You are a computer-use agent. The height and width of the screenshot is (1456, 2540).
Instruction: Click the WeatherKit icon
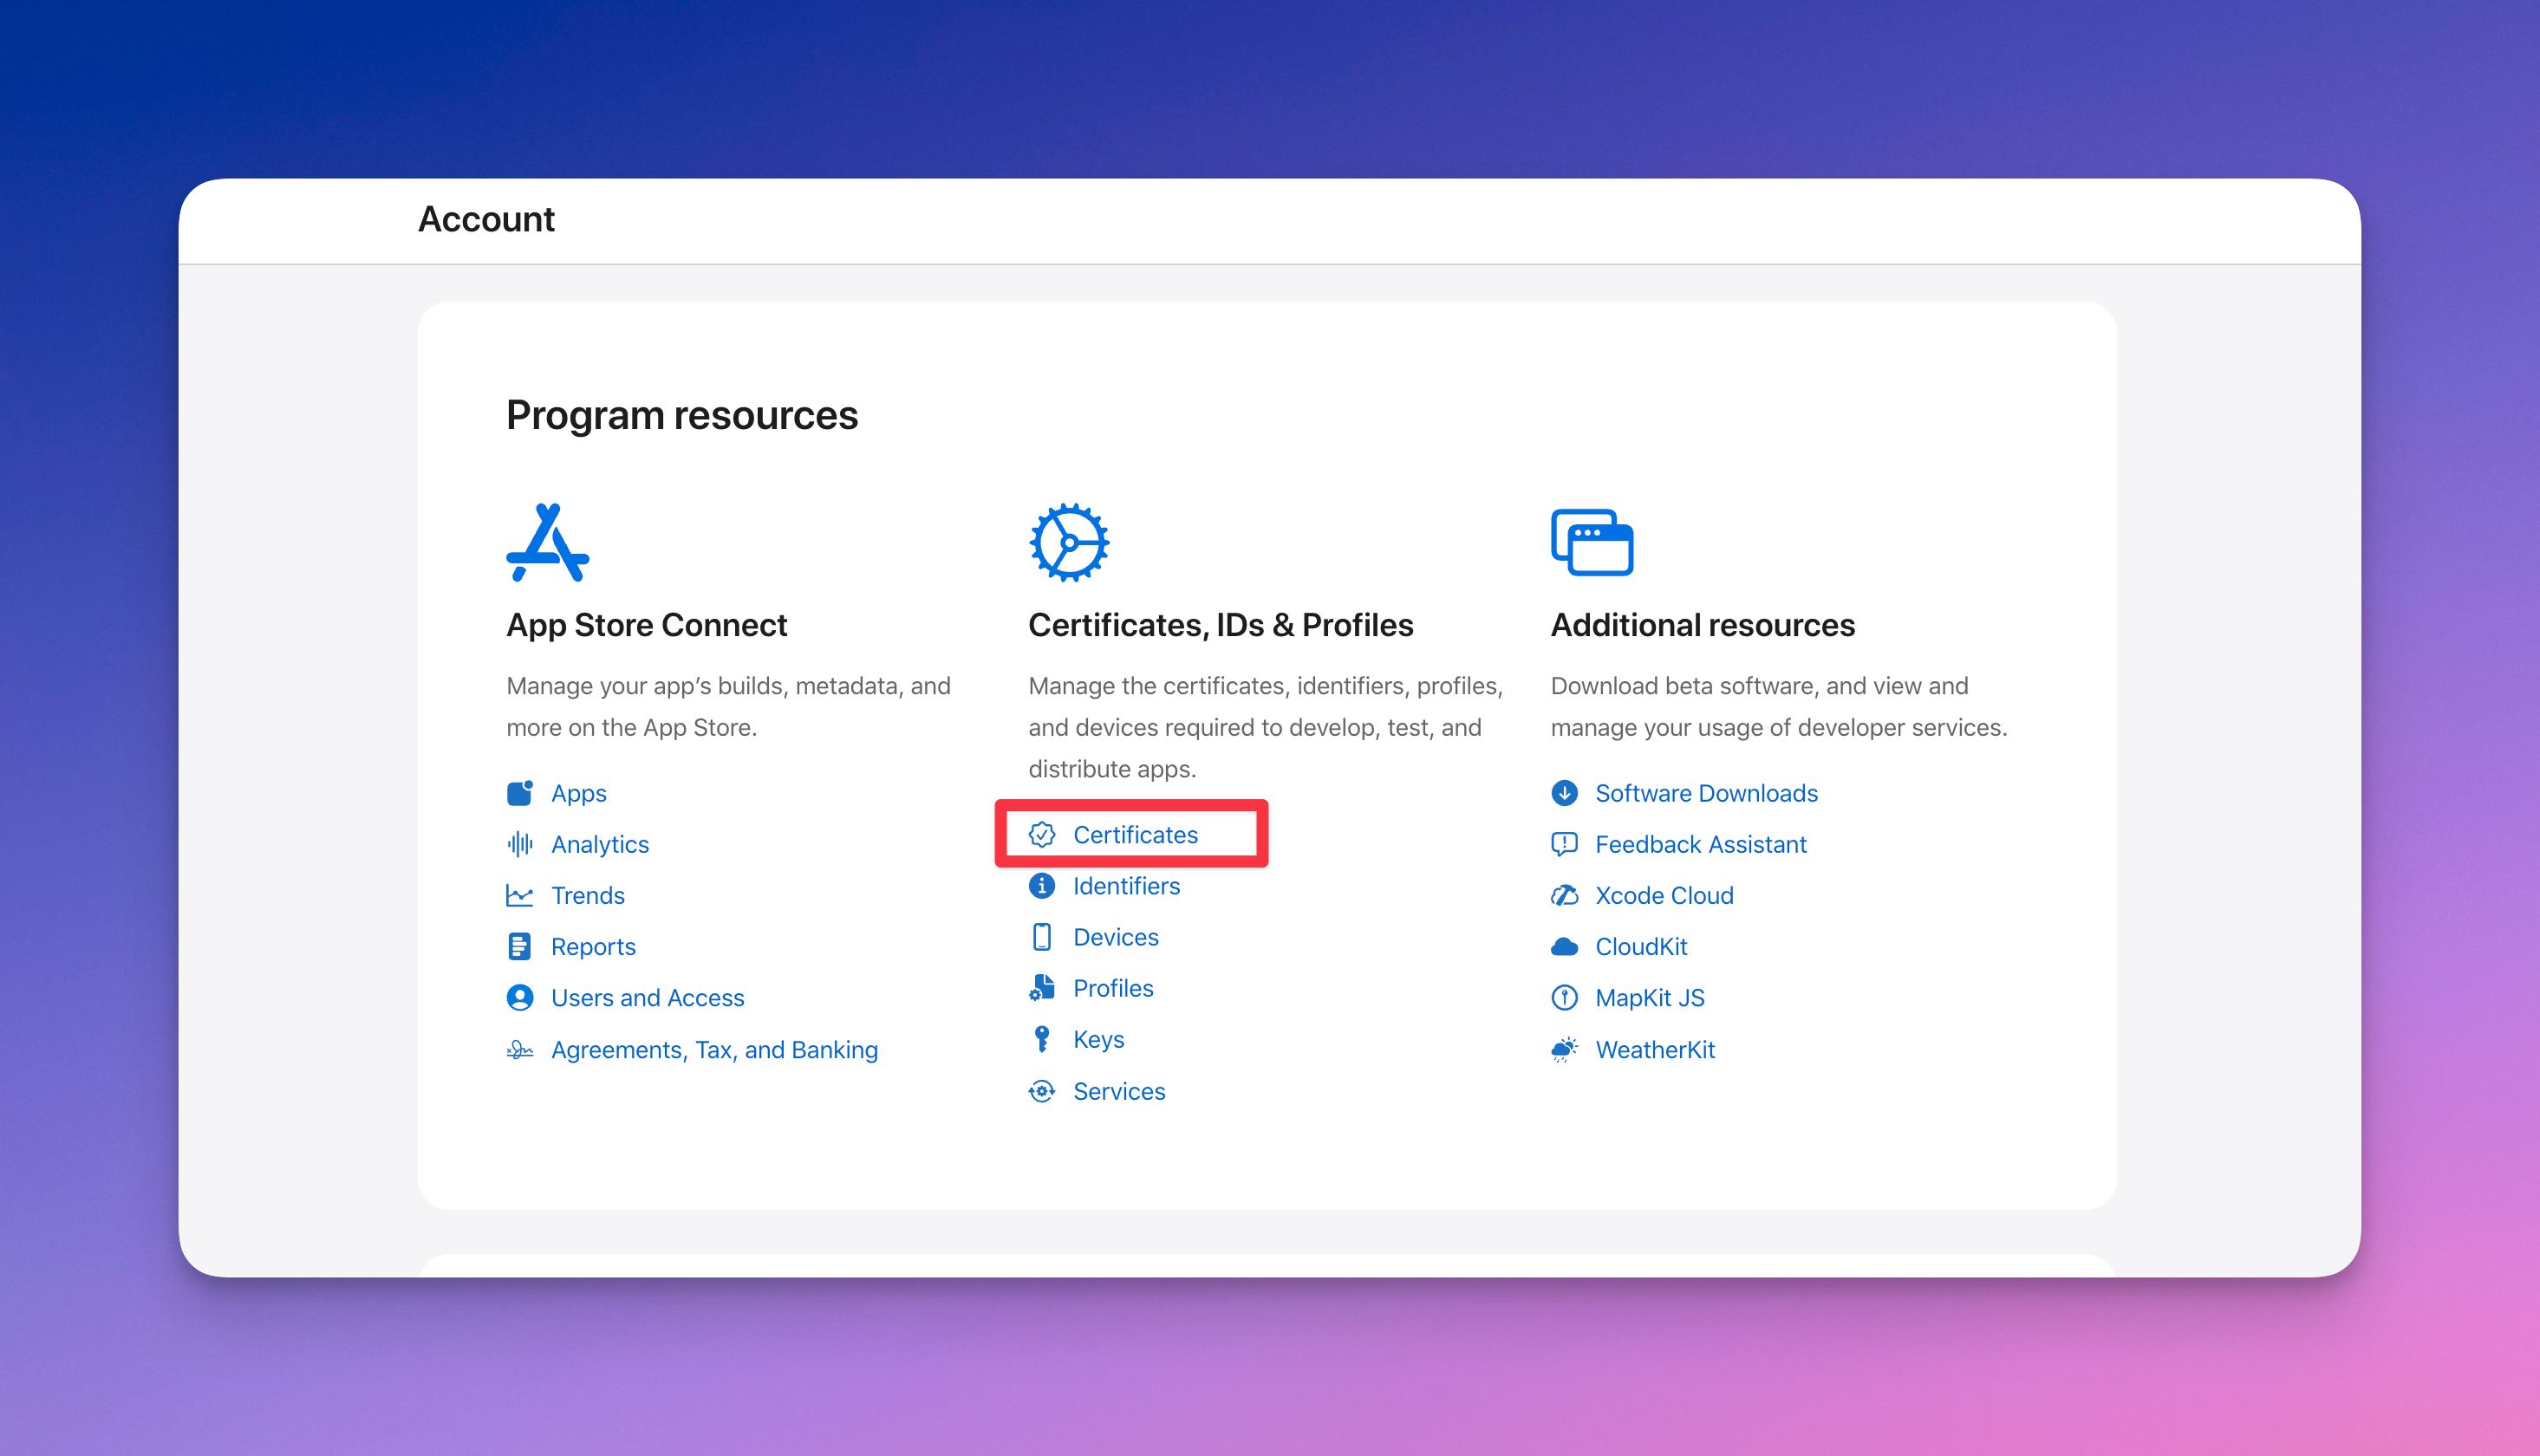tap(1654, 1049)
